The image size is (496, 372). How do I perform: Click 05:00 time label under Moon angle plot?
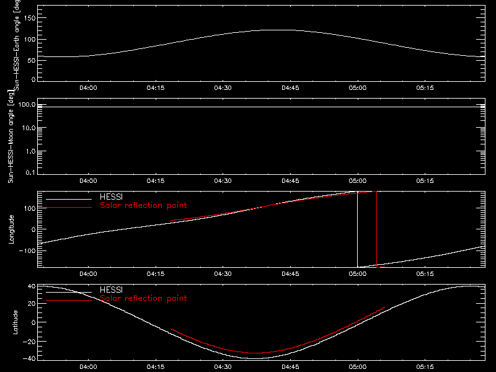point(358,181)
